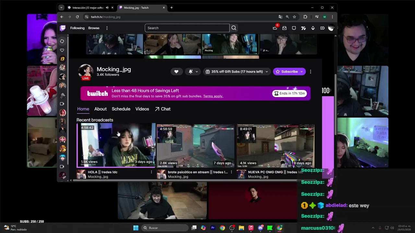This screenshot has width=415, height=233.
Task: Click Mocking_jpg live profile avatar
Action: [86, 72]
